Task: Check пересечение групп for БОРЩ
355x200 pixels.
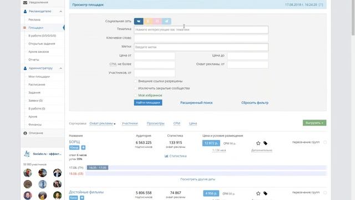Action: coord(325,142)
